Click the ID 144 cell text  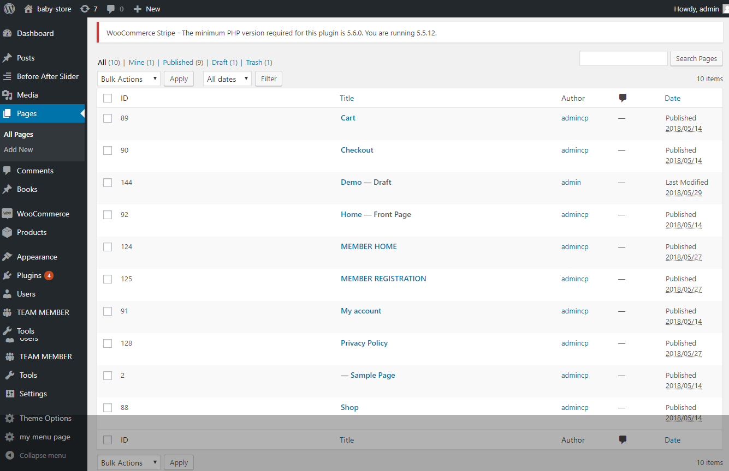pos(127,182)
